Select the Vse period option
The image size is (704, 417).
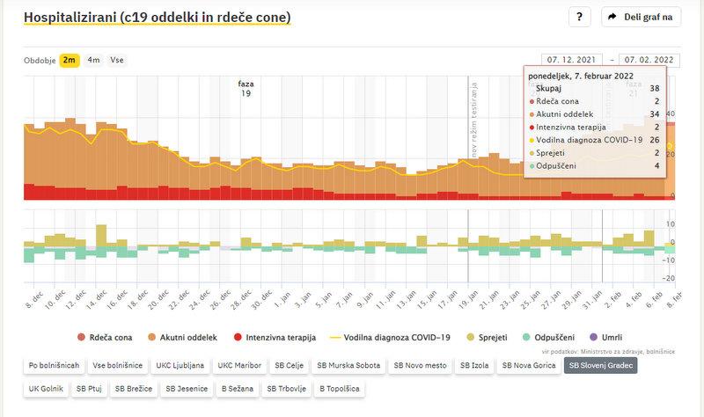(116, 60)
